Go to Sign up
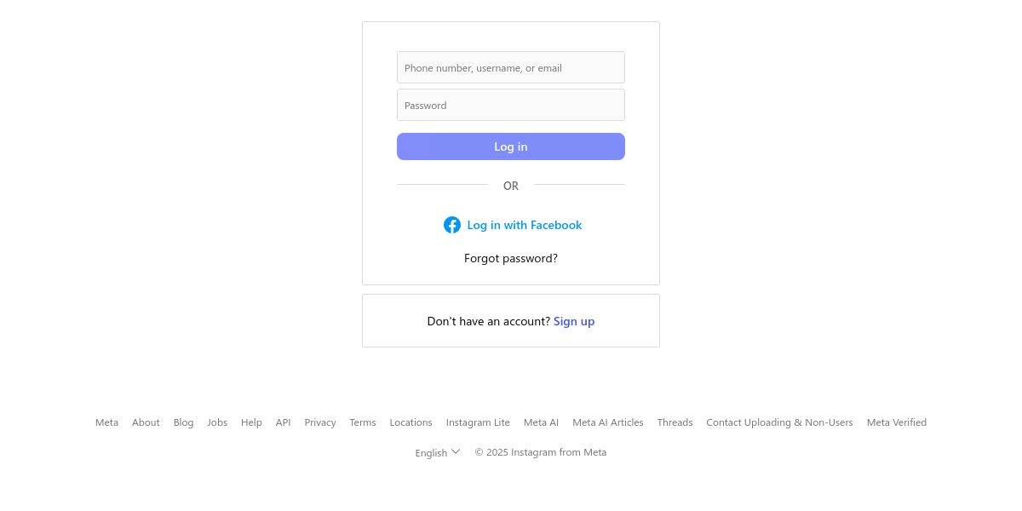Viewport: 1022px width, 511px height. click(574, 321)
